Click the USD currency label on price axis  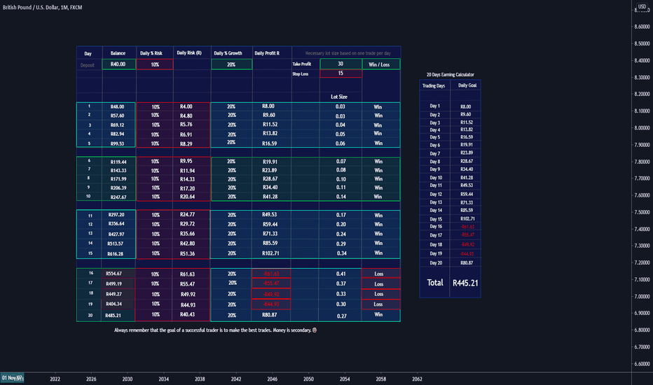coord(642,6)
